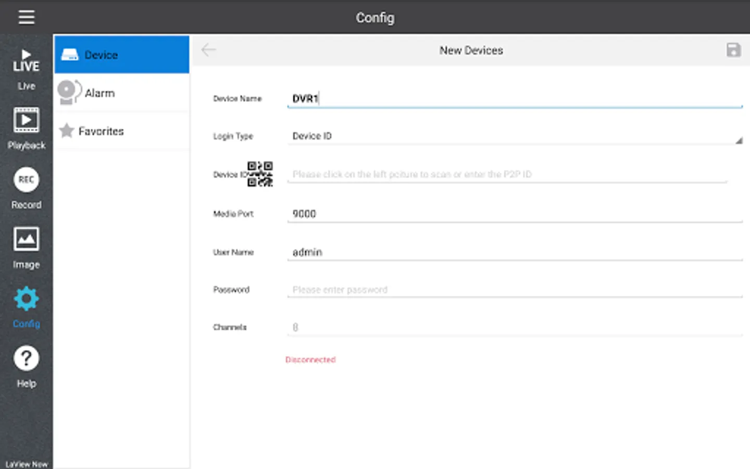This screenshot has height=469, width=750.
Task: Click the New Devices header title
Action: click(x=471, y=51)
